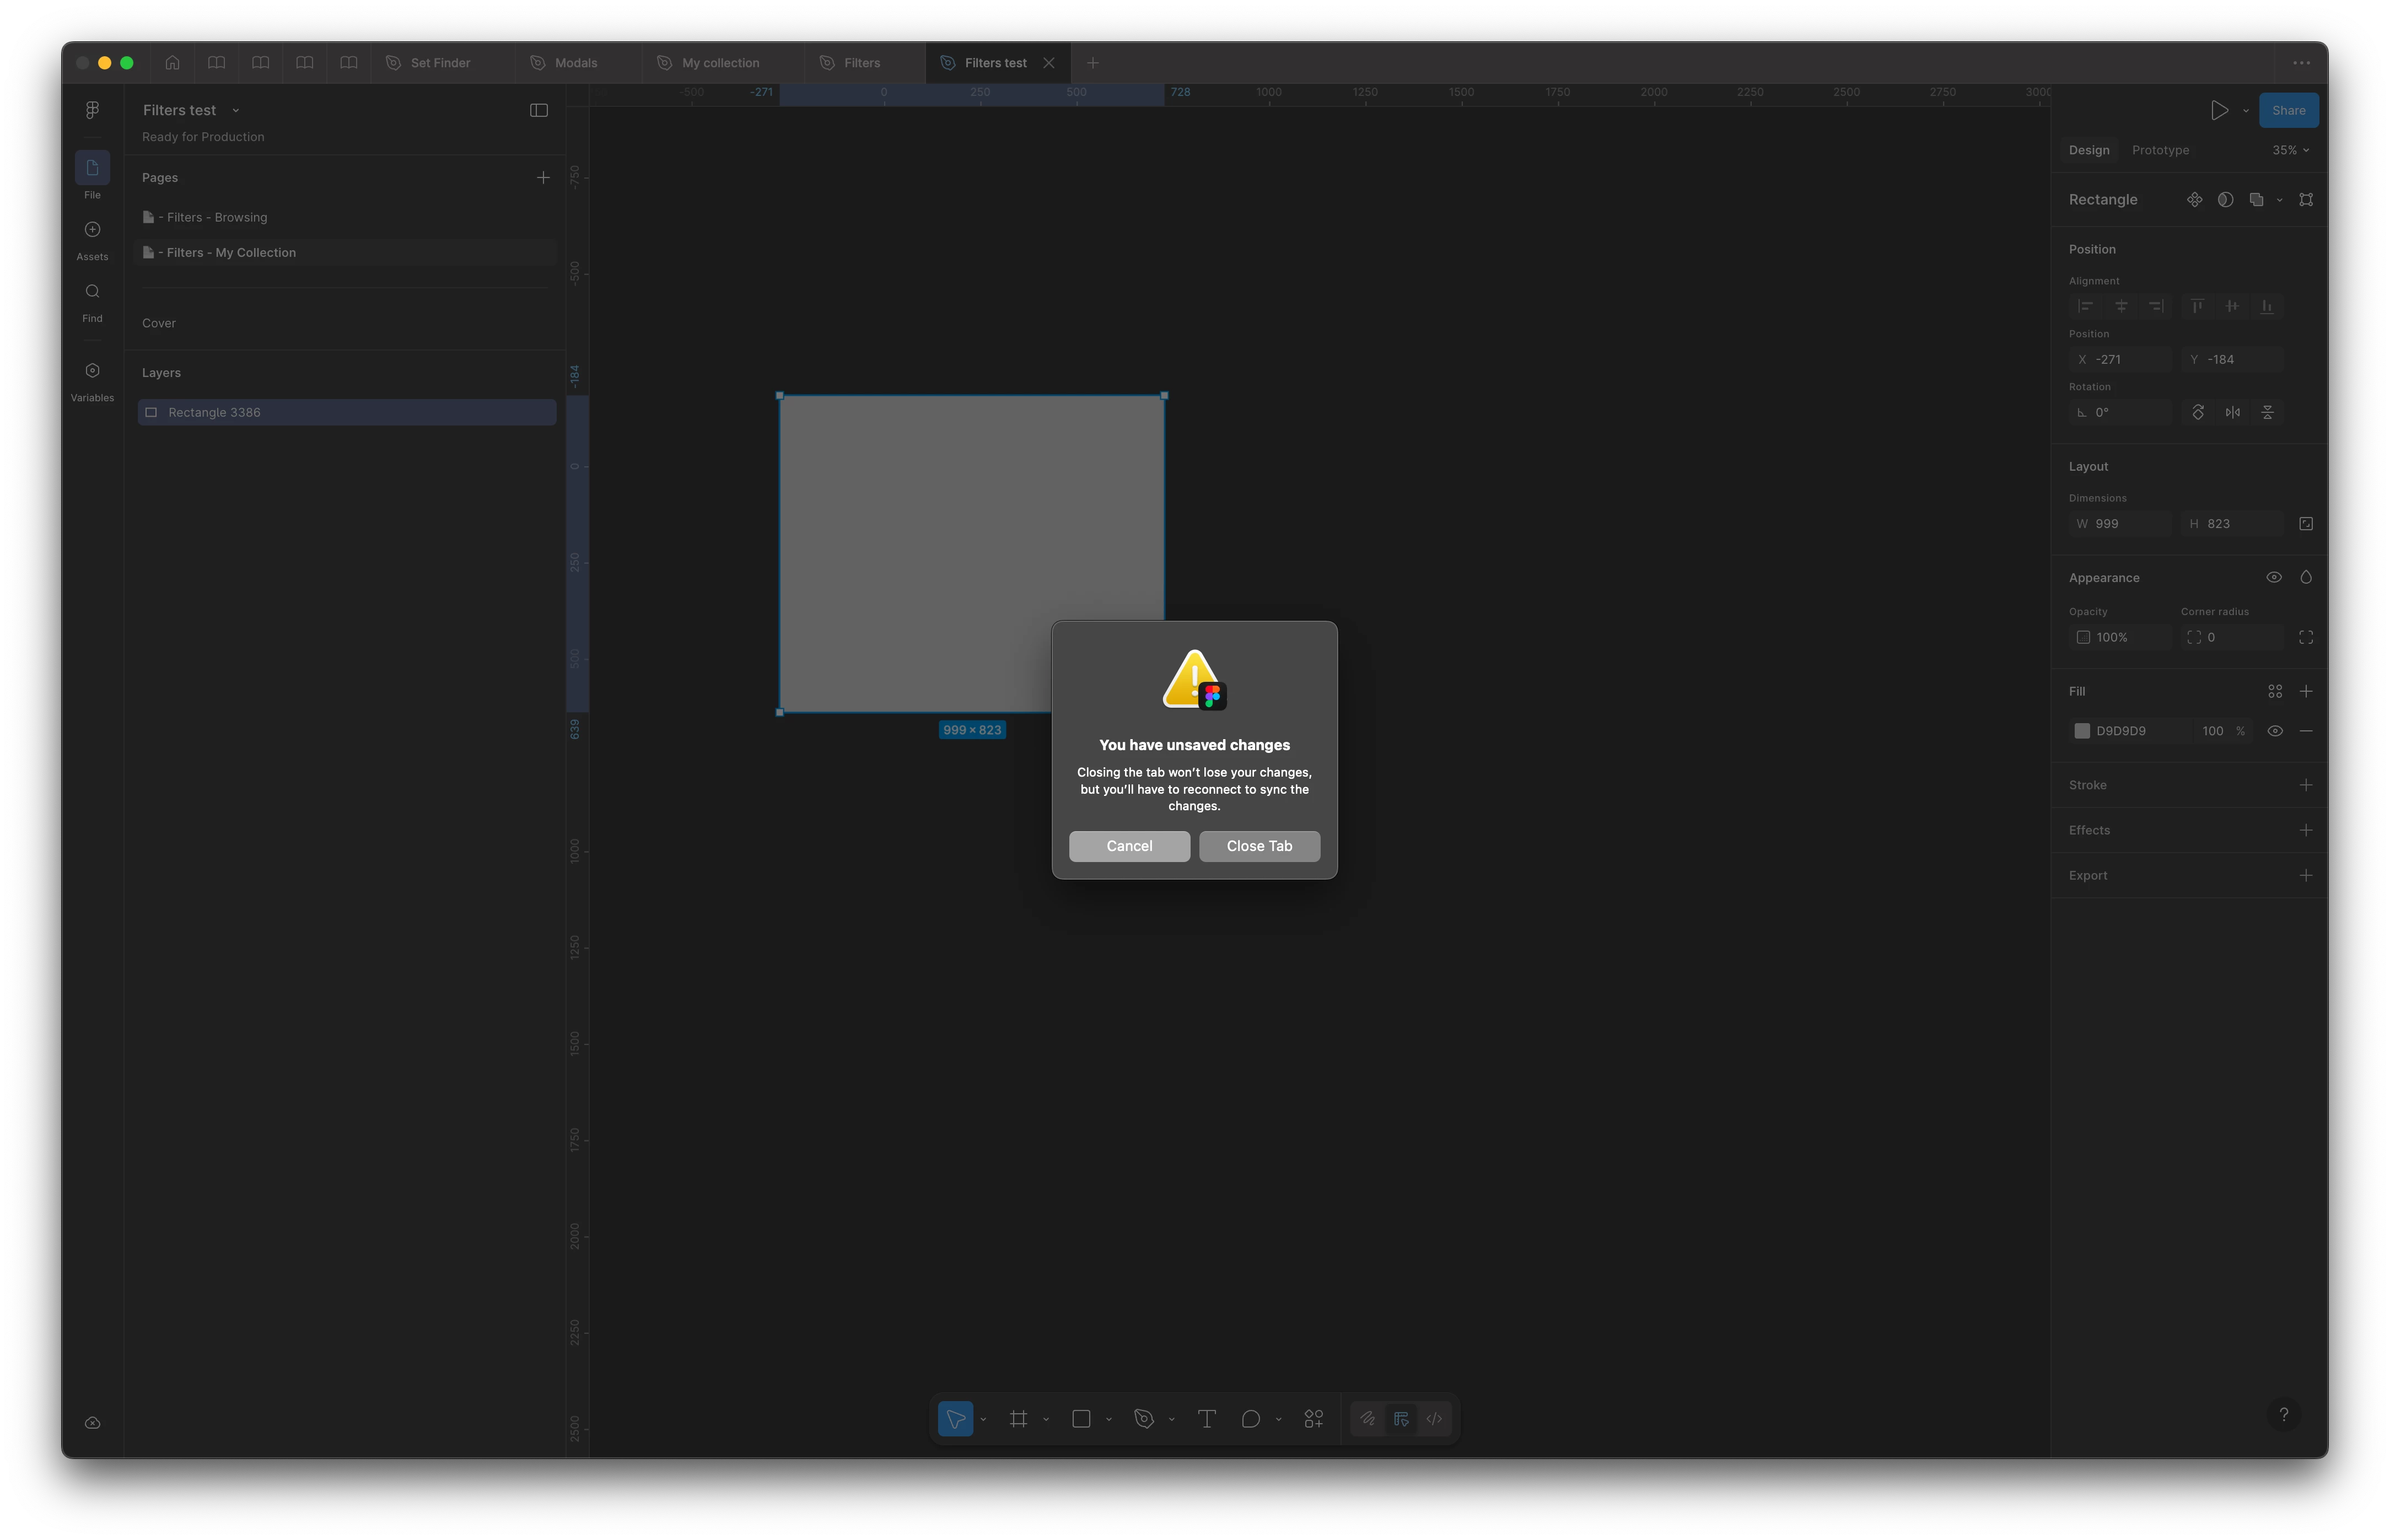This screenshot has width=2390, height=1540.
Task: Click the D9D9D9 fill color swatch
Action: [x=2082, y=731]
